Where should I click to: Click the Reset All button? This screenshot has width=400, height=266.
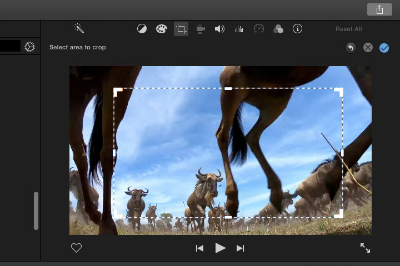click(348, 29)
